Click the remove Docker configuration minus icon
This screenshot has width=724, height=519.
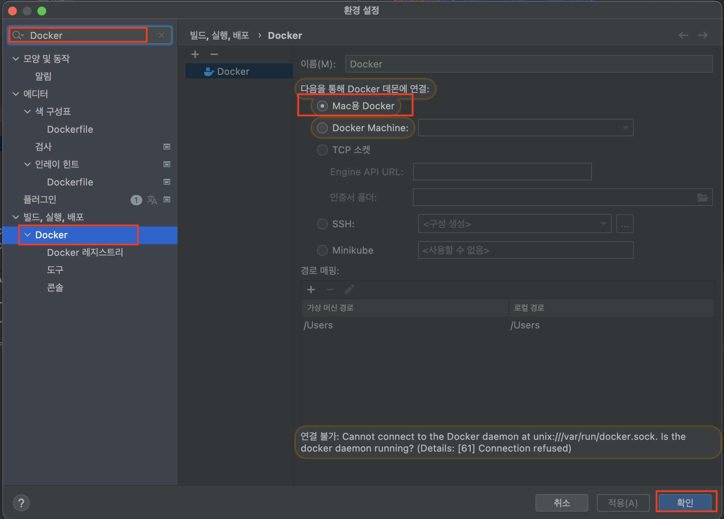214,54
